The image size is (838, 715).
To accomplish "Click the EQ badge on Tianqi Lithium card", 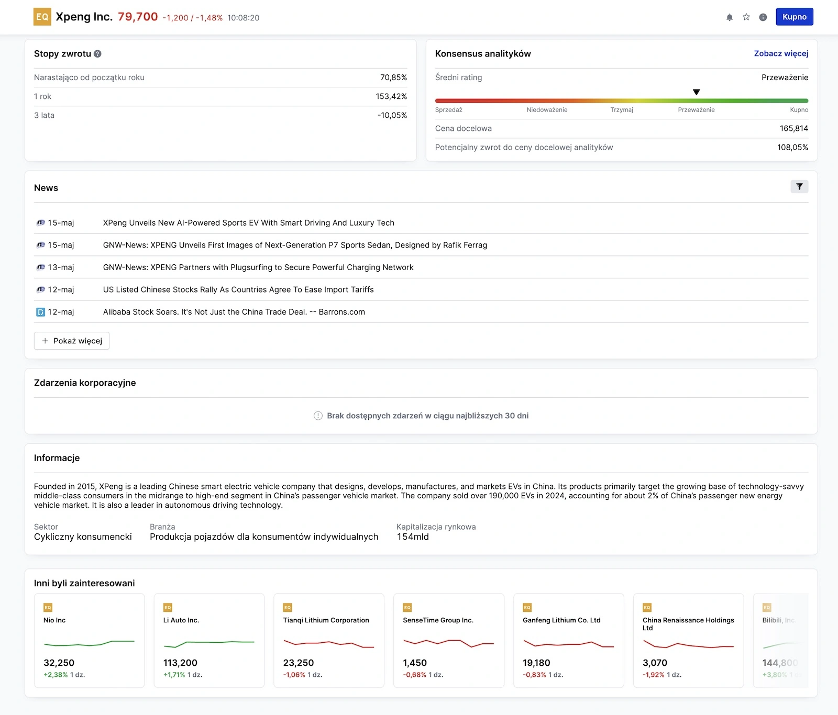I will click(288, 608).
